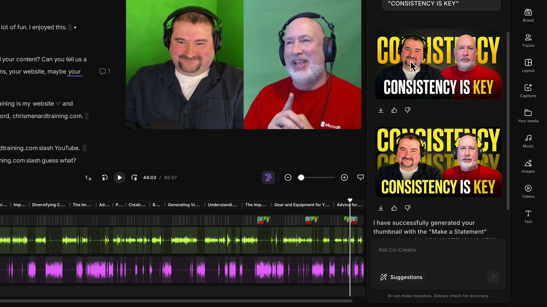Toggle the compact timeline view mode
The image size is (547, 307).
(x=268, y=177)
